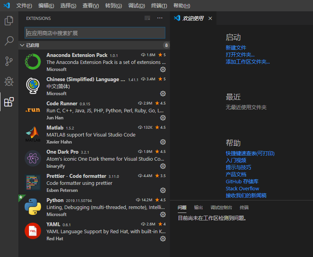Open the Debug view in activity bar

point(9,82)
